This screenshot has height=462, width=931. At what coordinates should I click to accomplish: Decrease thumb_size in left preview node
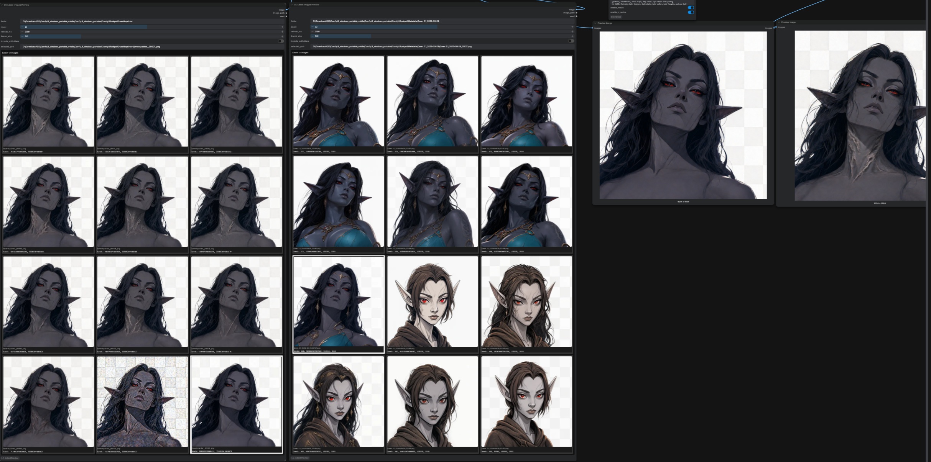(x=22, y=36)
